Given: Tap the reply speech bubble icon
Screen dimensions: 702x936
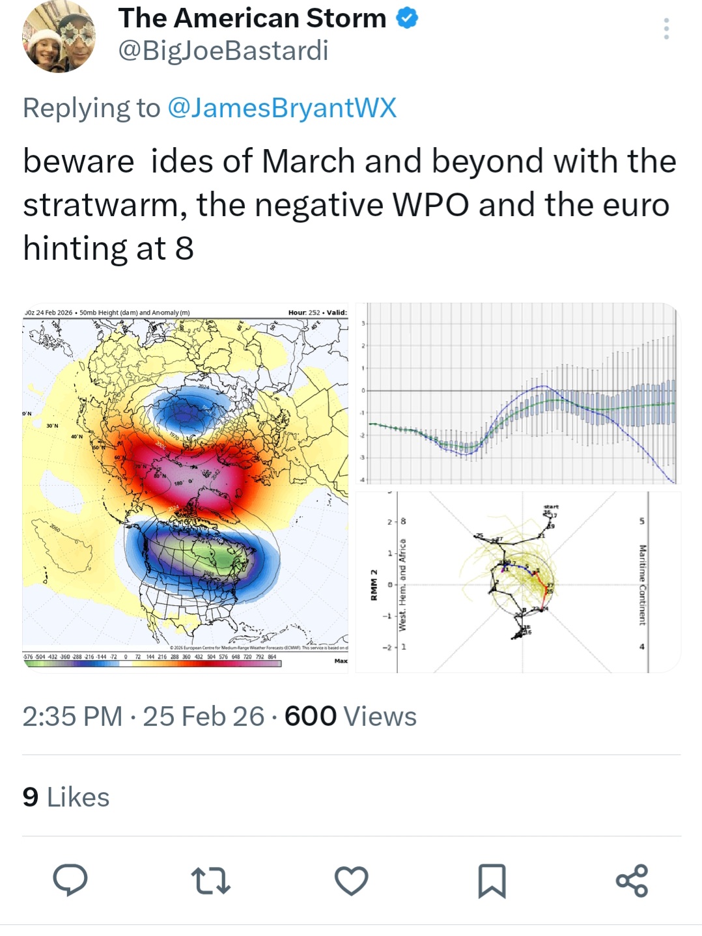Looking at the screenshot, I should pos(70,880).
